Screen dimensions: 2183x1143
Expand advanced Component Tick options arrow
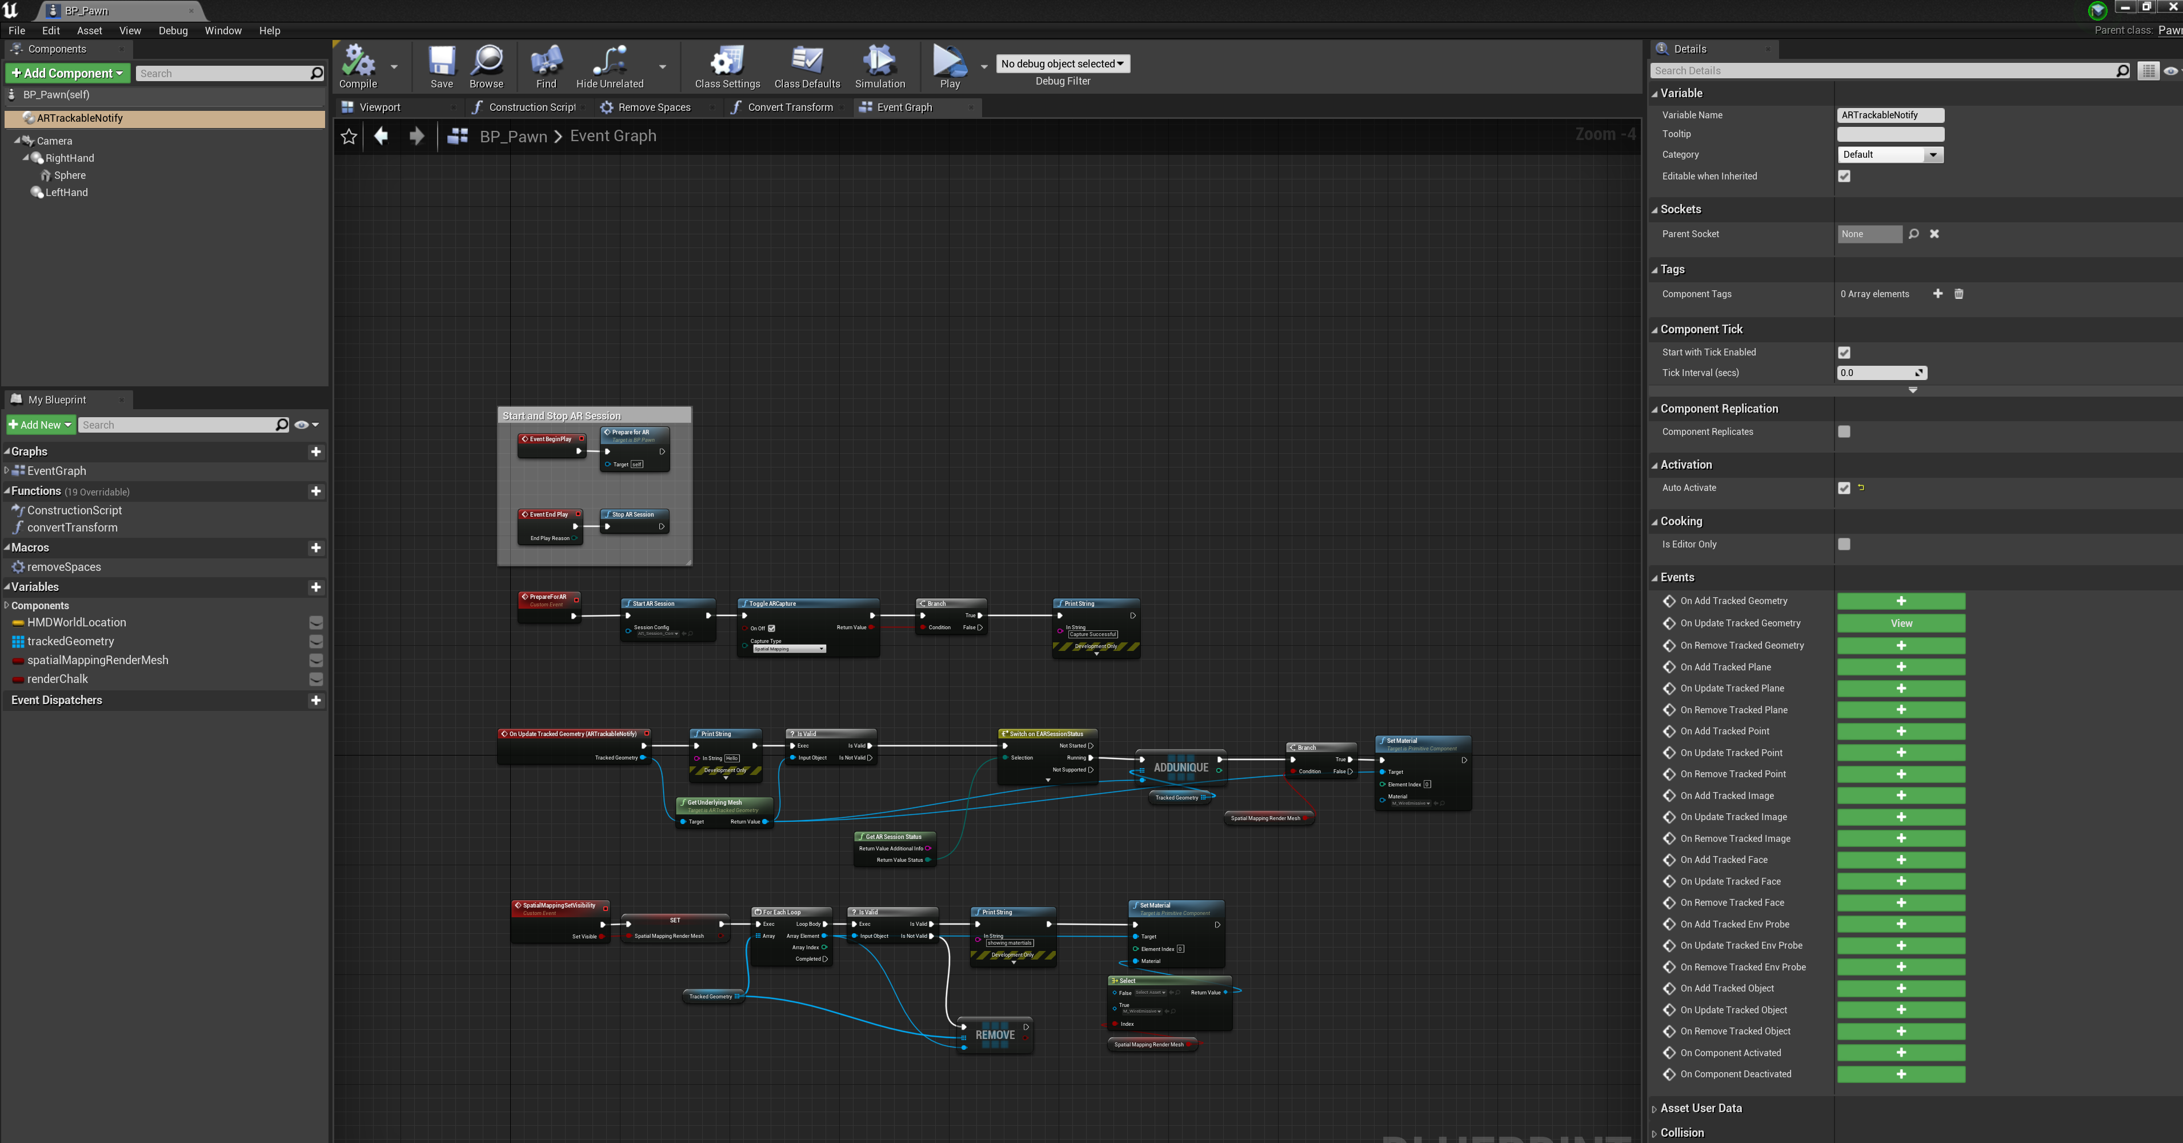pos(1913,390)
